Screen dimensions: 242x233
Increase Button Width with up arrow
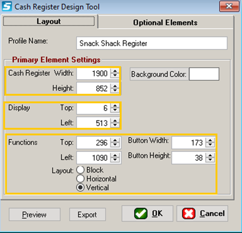coord(210,141)
